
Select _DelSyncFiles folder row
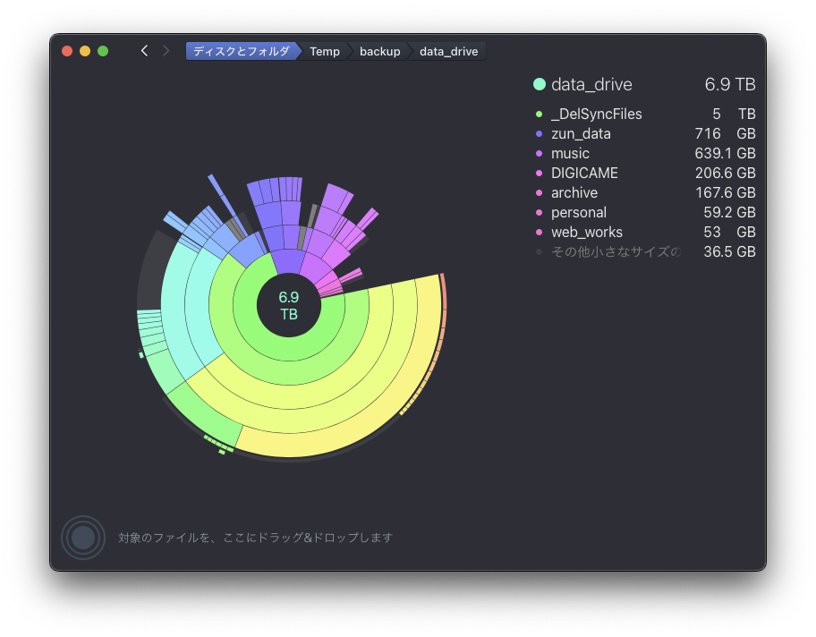click(x=645, y=114)
